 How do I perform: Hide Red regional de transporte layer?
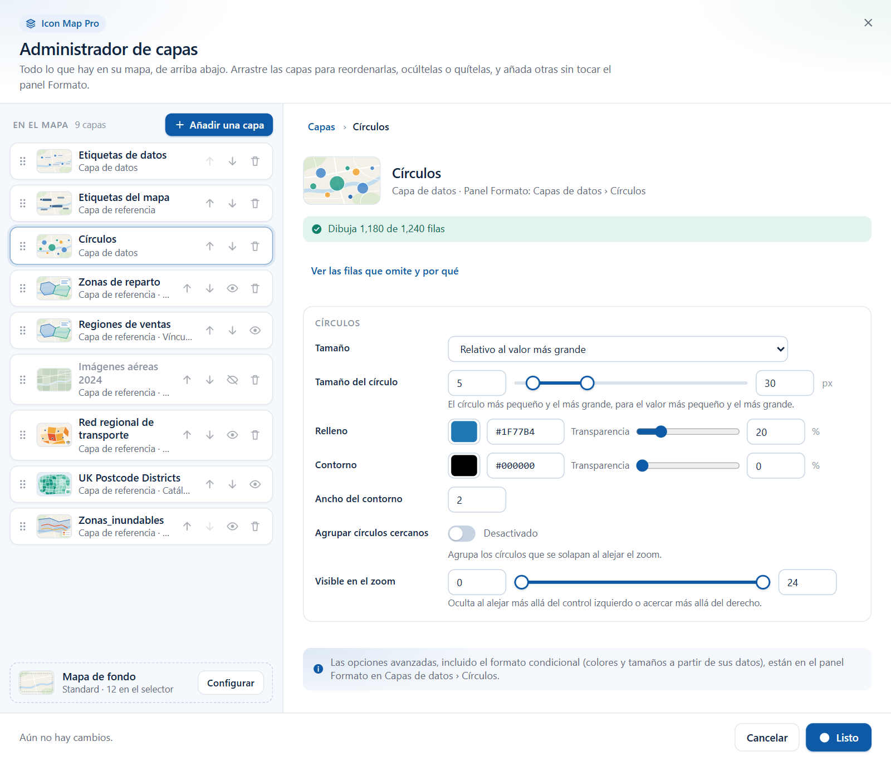[x=232, y=435]
